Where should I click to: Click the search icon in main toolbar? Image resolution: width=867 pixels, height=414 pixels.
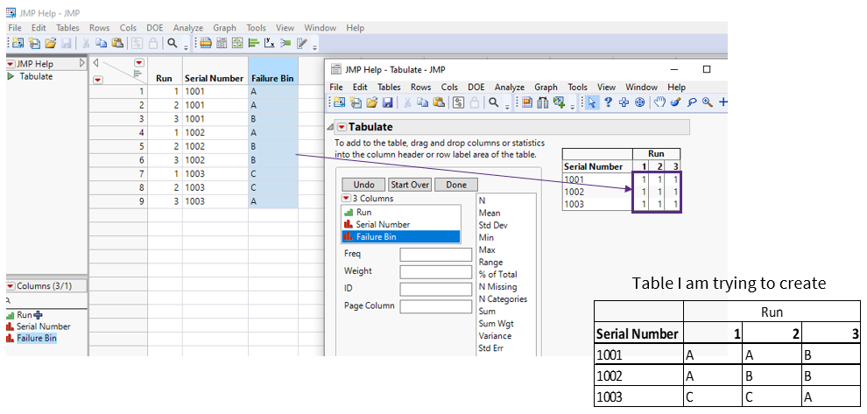click(173, 43)
